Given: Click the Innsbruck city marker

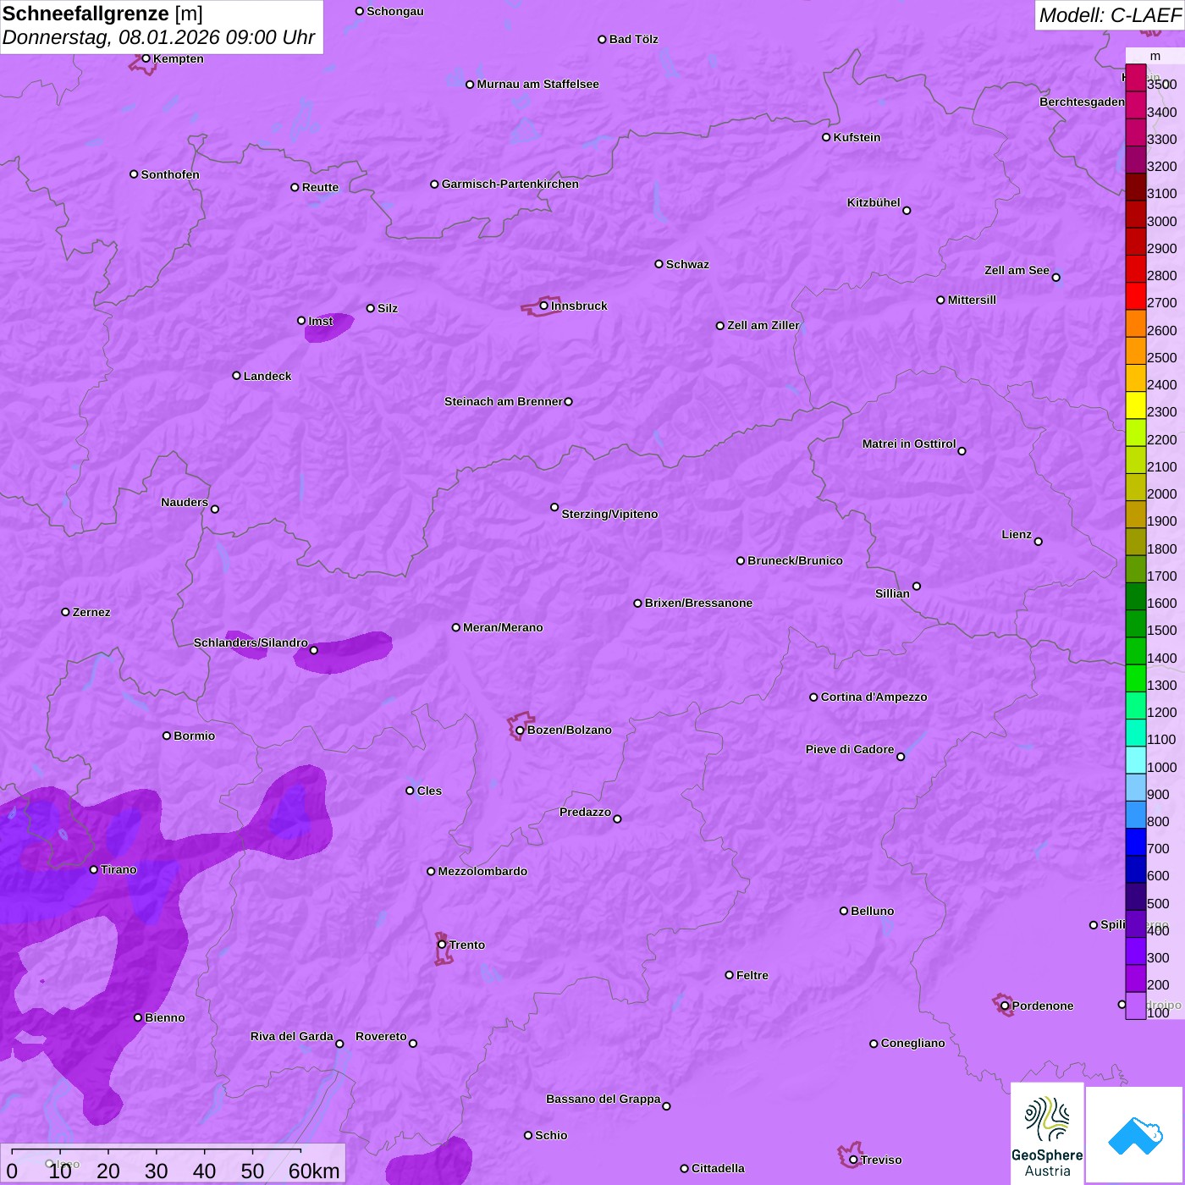Looking at the screenshot, I should click(544, 306).
